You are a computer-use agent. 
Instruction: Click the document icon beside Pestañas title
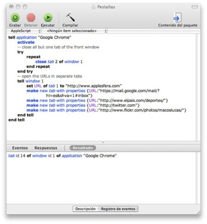click(x=93, y=7)
